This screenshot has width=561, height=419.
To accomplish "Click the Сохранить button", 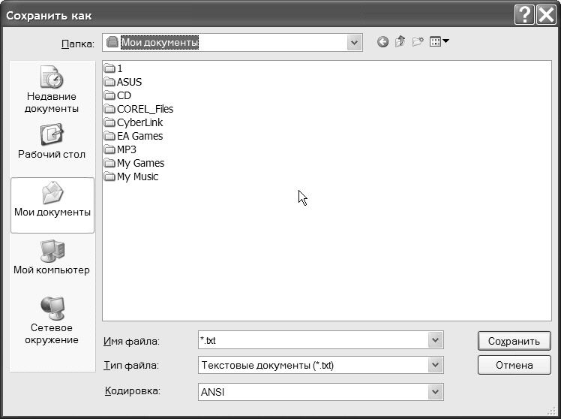I will pos(514,341).
